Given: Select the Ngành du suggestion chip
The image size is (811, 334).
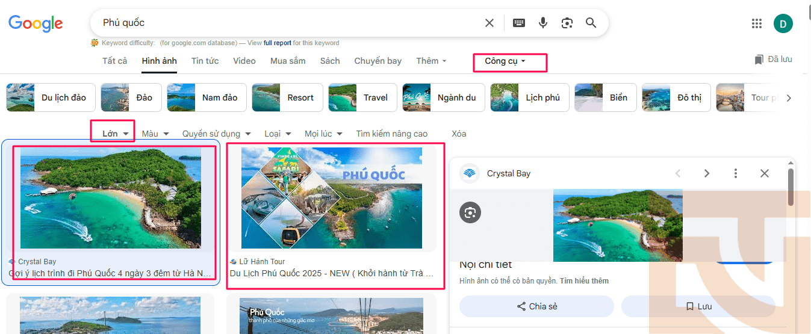Looking at the screenshot, I should click(x=443, y=97).
